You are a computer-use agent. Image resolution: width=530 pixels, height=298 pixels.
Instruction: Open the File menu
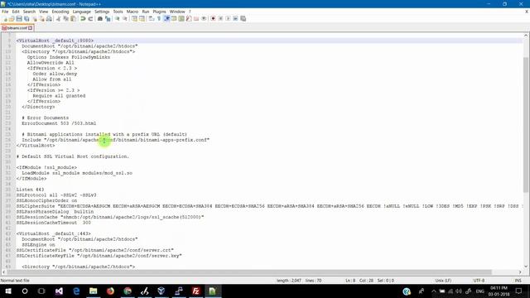point(5,12)
